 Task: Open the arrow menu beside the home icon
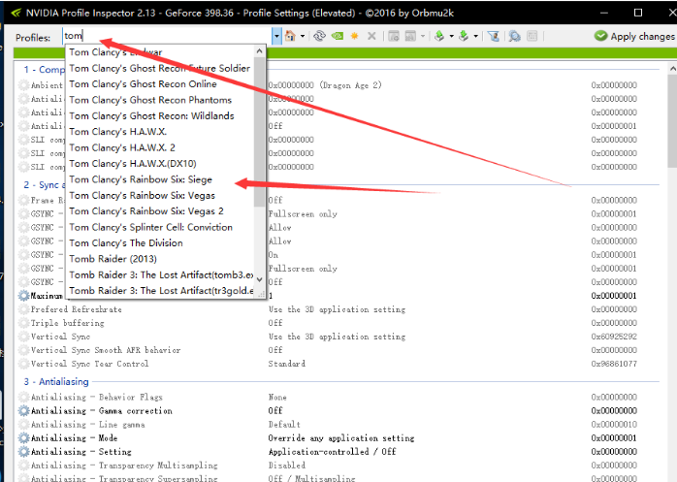coord(303,36)
